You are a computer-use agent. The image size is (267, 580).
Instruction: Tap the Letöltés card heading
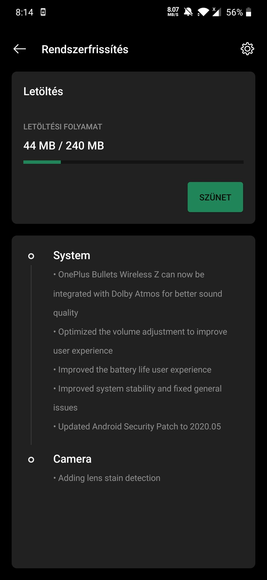tap(43, 91)
